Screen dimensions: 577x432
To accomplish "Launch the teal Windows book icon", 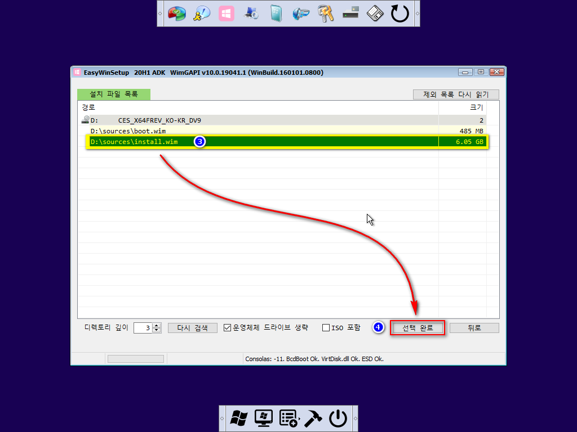I will [x=276, y=13].
